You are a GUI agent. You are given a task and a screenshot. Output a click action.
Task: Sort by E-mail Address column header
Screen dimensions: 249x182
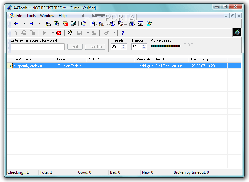pos(31,59)
